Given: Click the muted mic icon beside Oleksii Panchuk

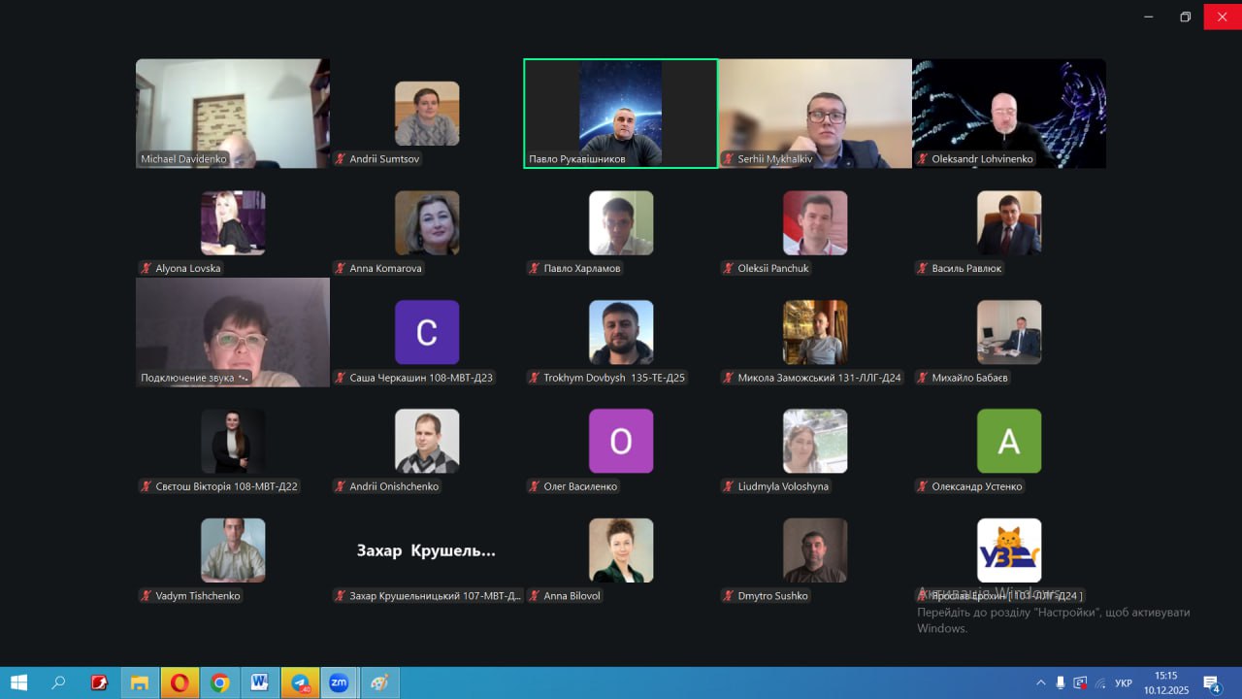Looking at the screenshot, I should [729, 269].
